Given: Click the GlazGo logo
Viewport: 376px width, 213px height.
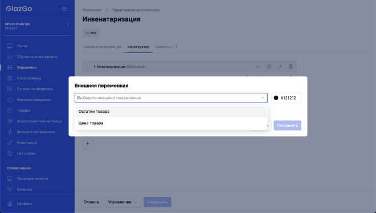Looking at the screenshot, I should click(x=19, y=9).
